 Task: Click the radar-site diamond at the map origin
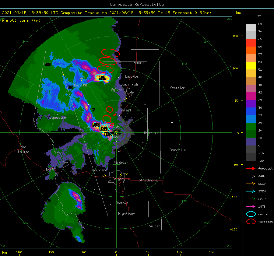point(116,132)
